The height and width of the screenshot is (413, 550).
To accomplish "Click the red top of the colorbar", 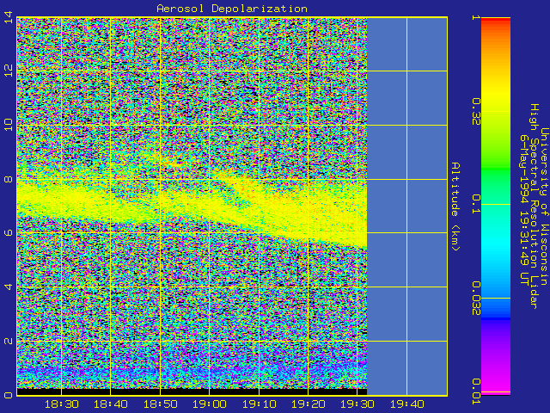I will click(x=496, y=21).
